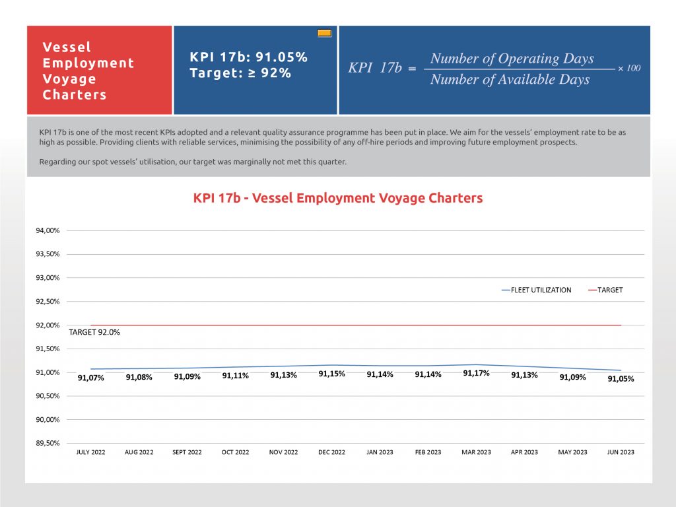
Task: Click the 91,17% data label
Action: [x=476, y=373]
